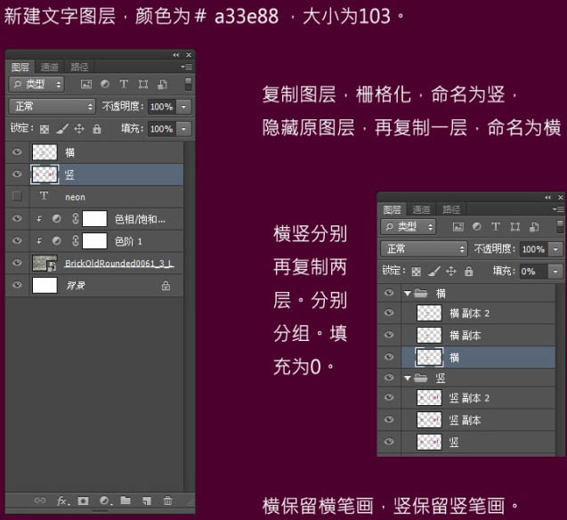Lock position icon in left panel
Viewport: 567px width, 520px height.
click(79, 128)
